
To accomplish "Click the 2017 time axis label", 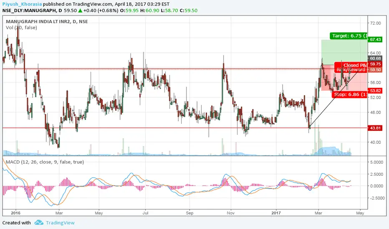I will pos(276,213).
